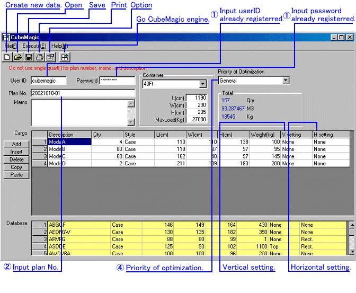Expand the Container 40Ft dropdown

tap(202, 84)
